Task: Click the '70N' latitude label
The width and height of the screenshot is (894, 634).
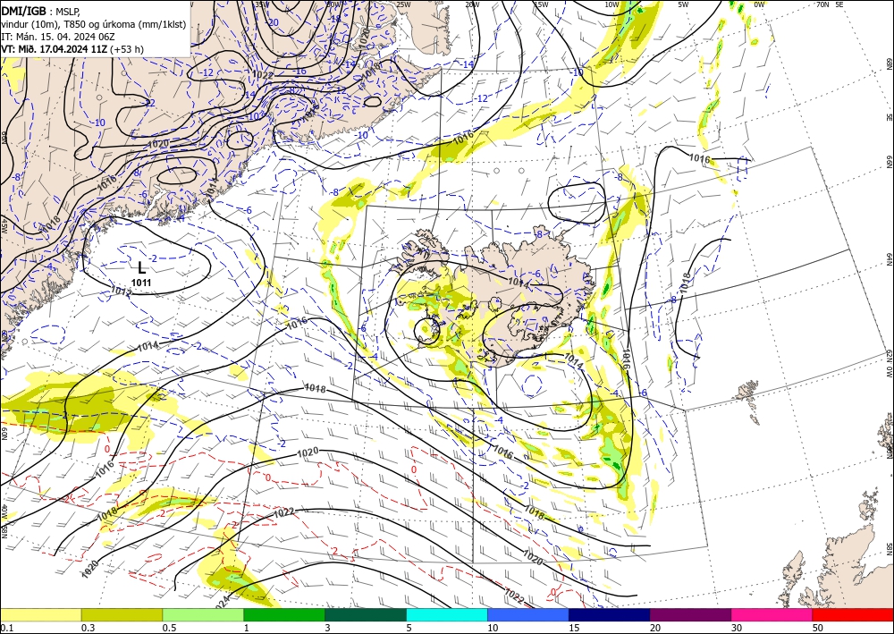Action: pos(822,4)
